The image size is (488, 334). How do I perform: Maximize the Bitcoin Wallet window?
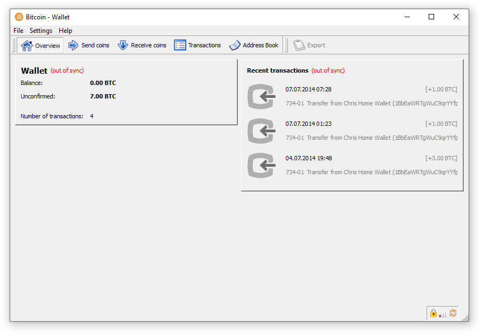tap(431, 17)
